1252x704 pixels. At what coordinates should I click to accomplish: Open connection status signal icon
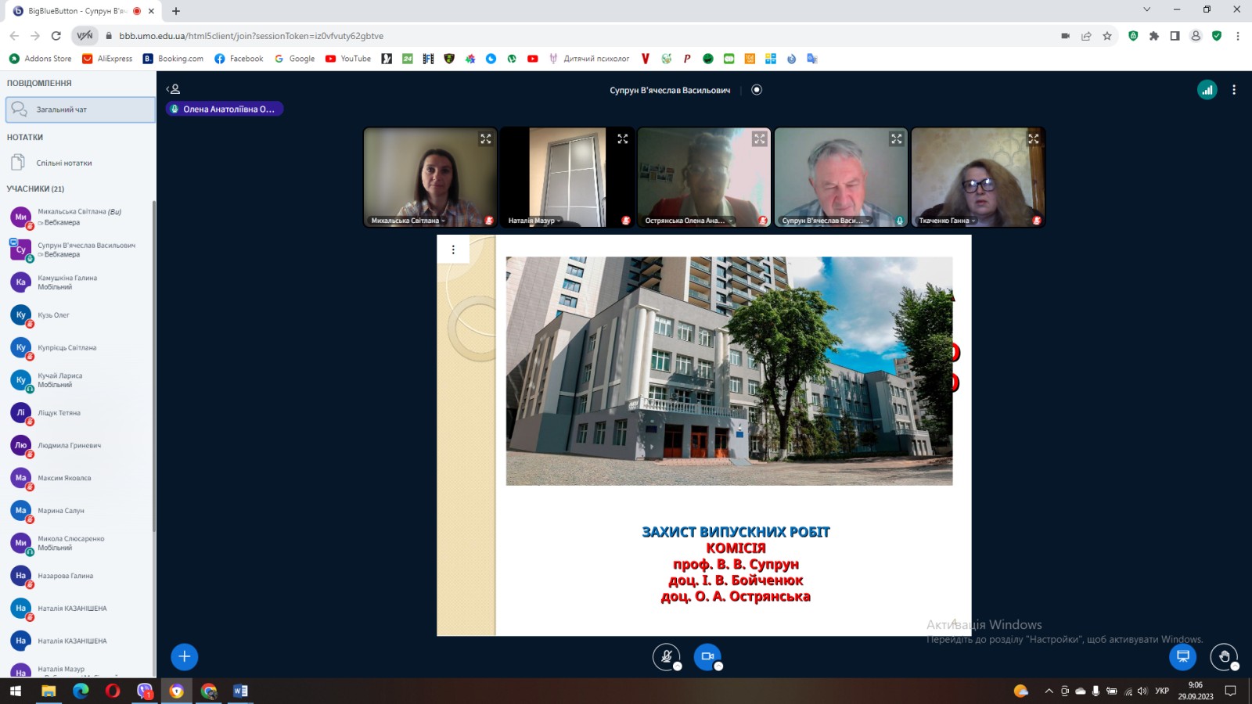tap(1207, 90)
